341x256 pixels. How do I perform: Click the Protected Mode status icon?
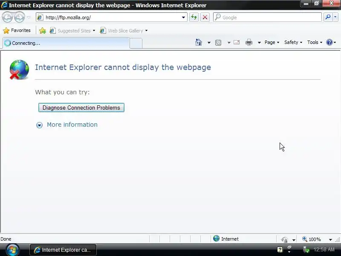[x=284, y=239]
